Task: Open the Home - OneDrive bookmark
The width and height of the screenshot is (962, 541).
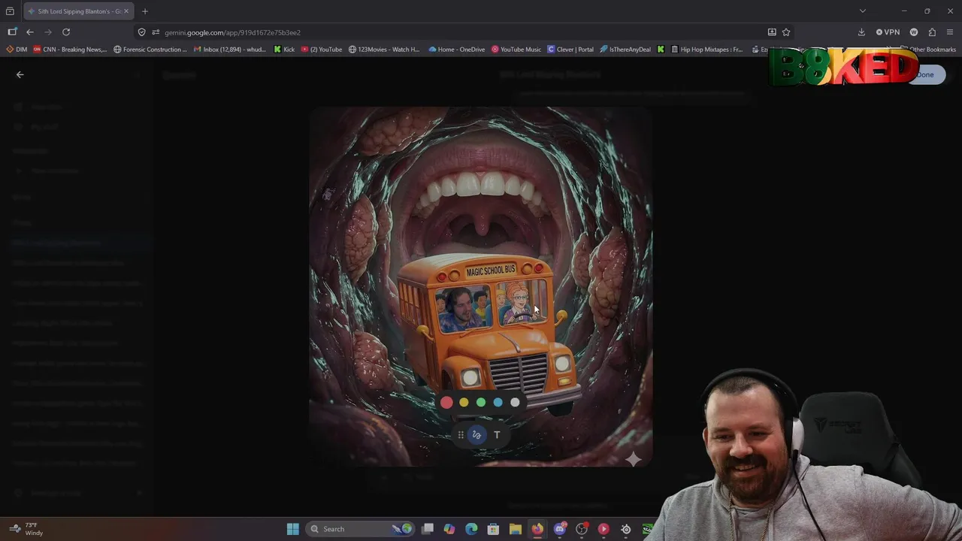Action: [457, 50]
